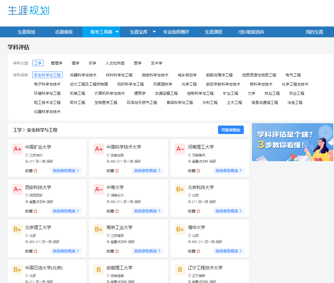This screenshot has width=334, height=283.
Task: Click A- badge beside 中南大学
Action: coord(99,189)
